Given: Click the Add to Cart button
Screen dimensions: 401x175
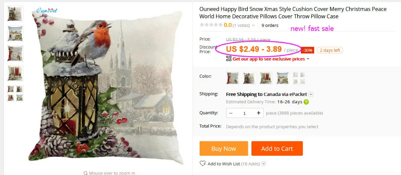Looking at the screenshot, I should [277, 149].
